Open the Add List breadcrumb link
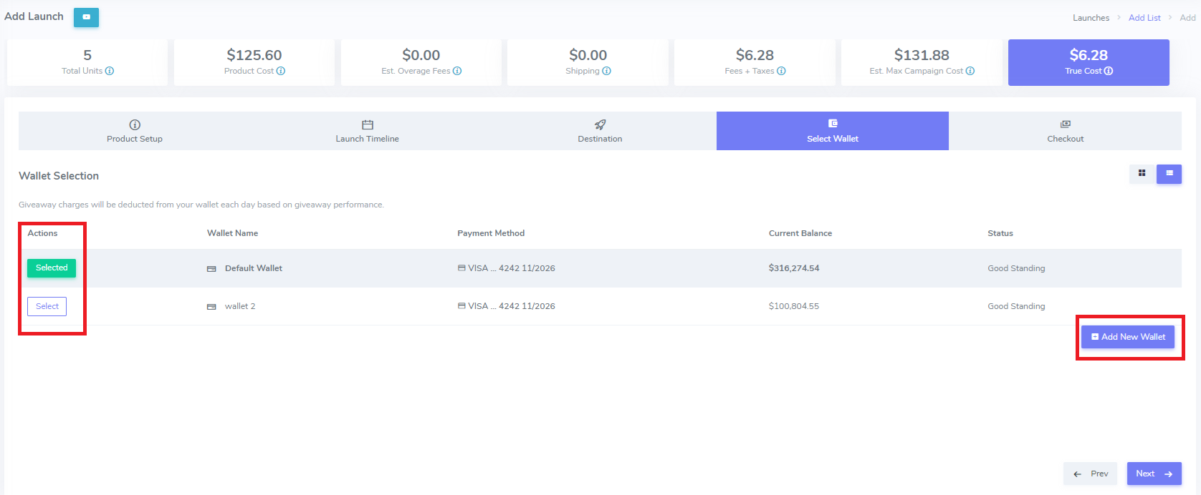1201x495 pixels. click(1144, 18)
